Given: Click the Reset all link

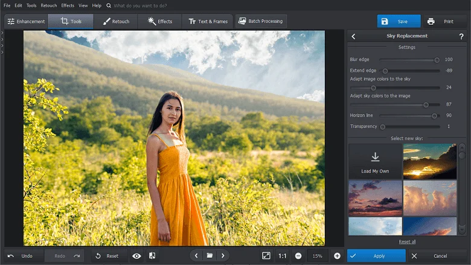Looking at the screenshot, I should 407,241.
